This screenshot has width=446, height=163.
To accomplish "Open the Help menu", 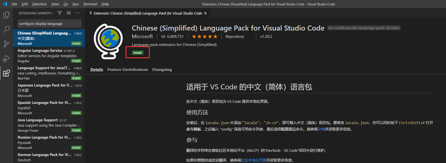I will [105, 4].
